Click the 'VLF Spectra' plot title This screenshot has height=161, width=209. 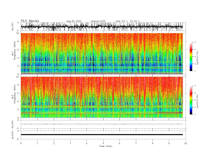coord(30,21)
